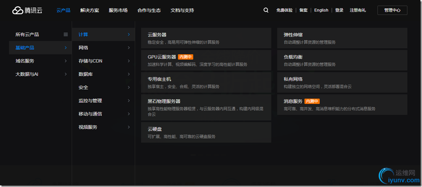The width and height of the screenshot is (422, 187).
Task: Click the Tencent Cloud logo
Action: pyautogui.click(x=27, y=10)
